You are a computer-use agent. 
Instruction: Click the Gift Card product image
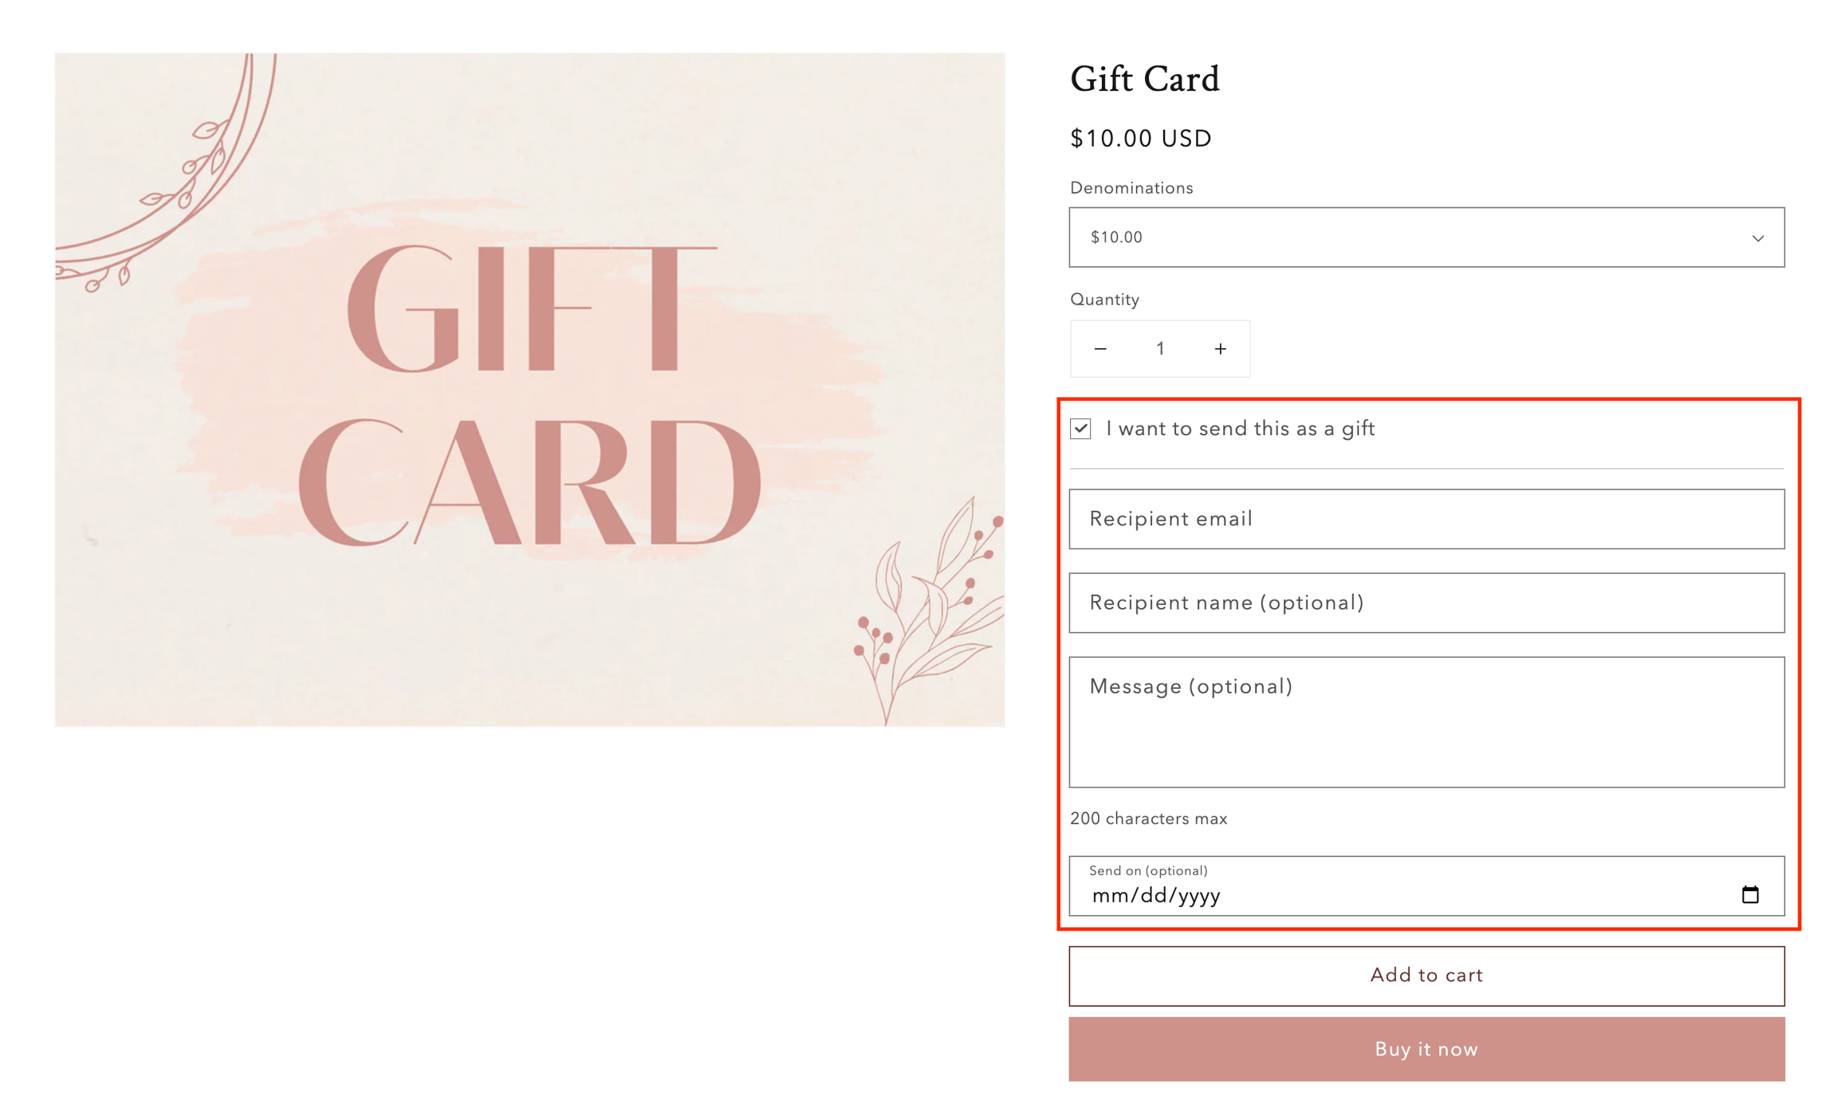point(529,390)
